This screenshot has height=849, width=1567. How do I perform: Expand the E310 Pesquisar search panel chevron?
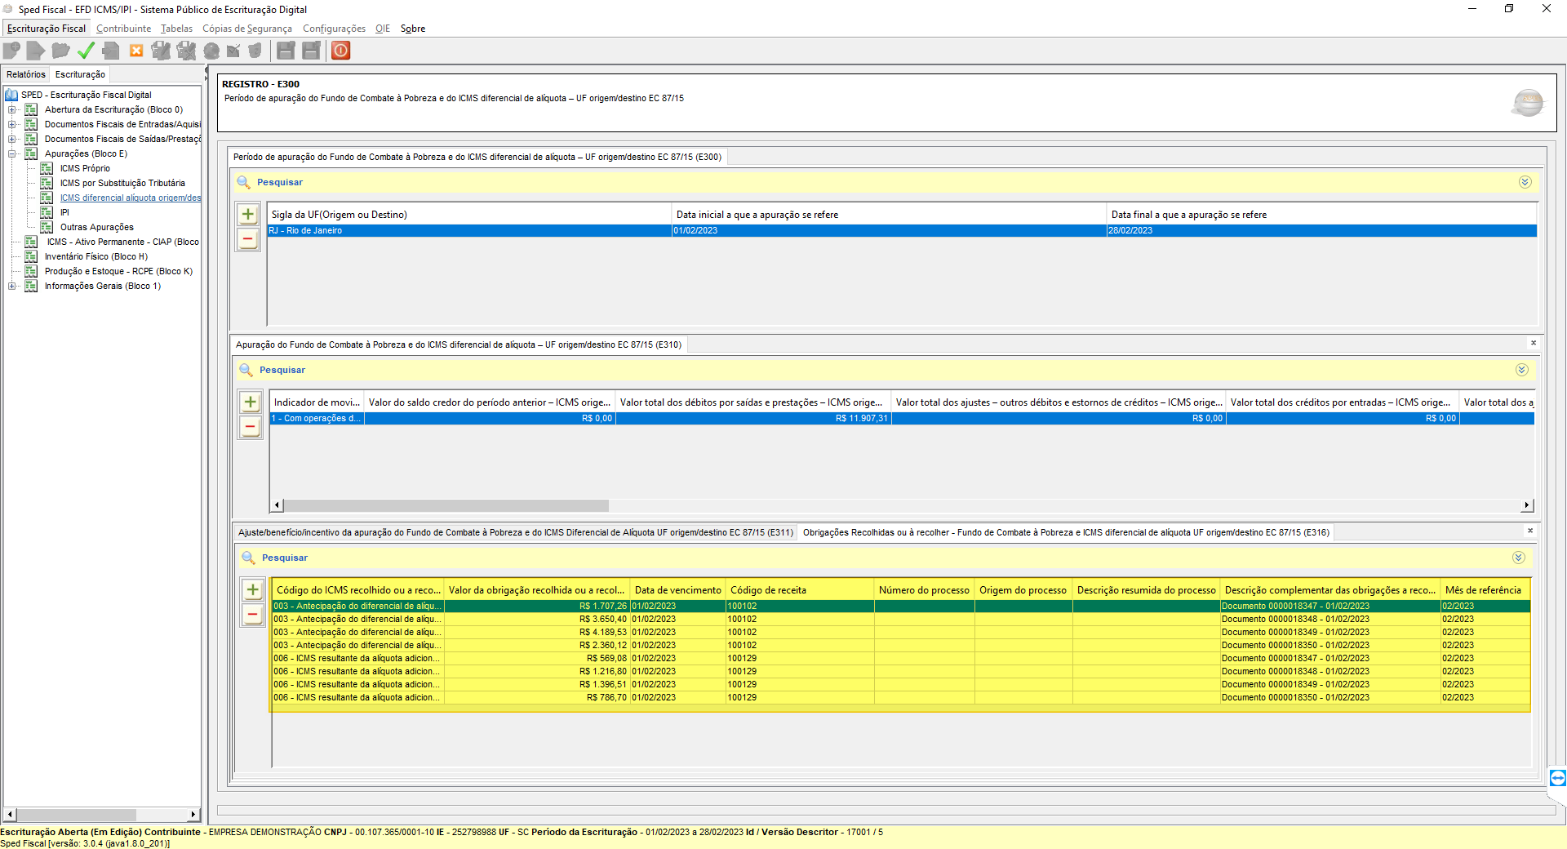1521,370
